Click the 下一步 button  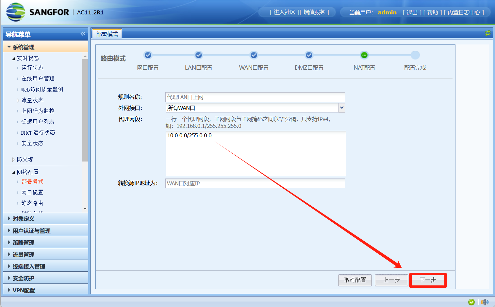pos(428,280)
